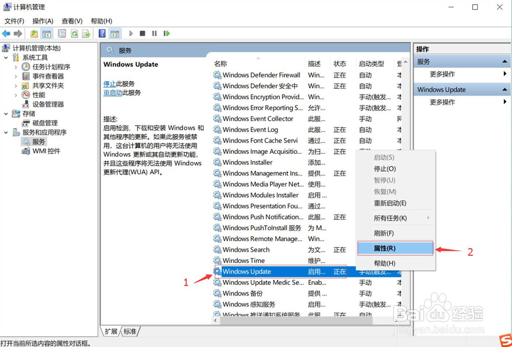Screen dimensions: 512x347
Task: Click the Restart Service toolbar icon
Action: (166, 33)
